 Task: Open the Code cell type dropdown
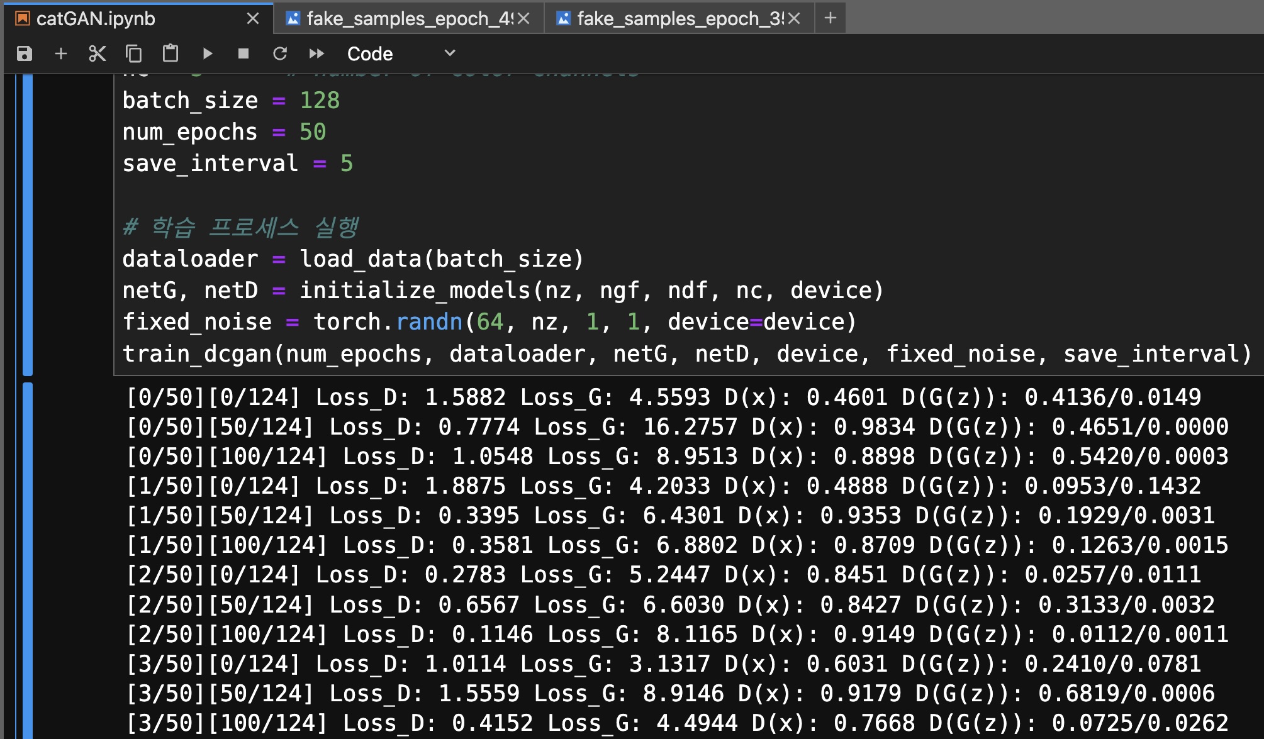pos(401,54)
